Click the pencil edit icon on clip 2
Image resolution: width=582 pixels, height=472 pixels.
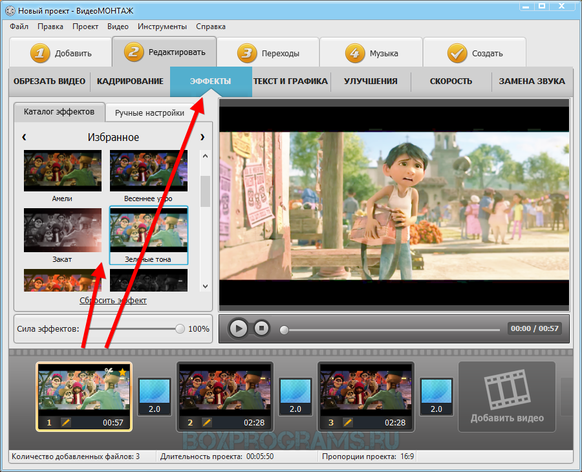(207, 422)
